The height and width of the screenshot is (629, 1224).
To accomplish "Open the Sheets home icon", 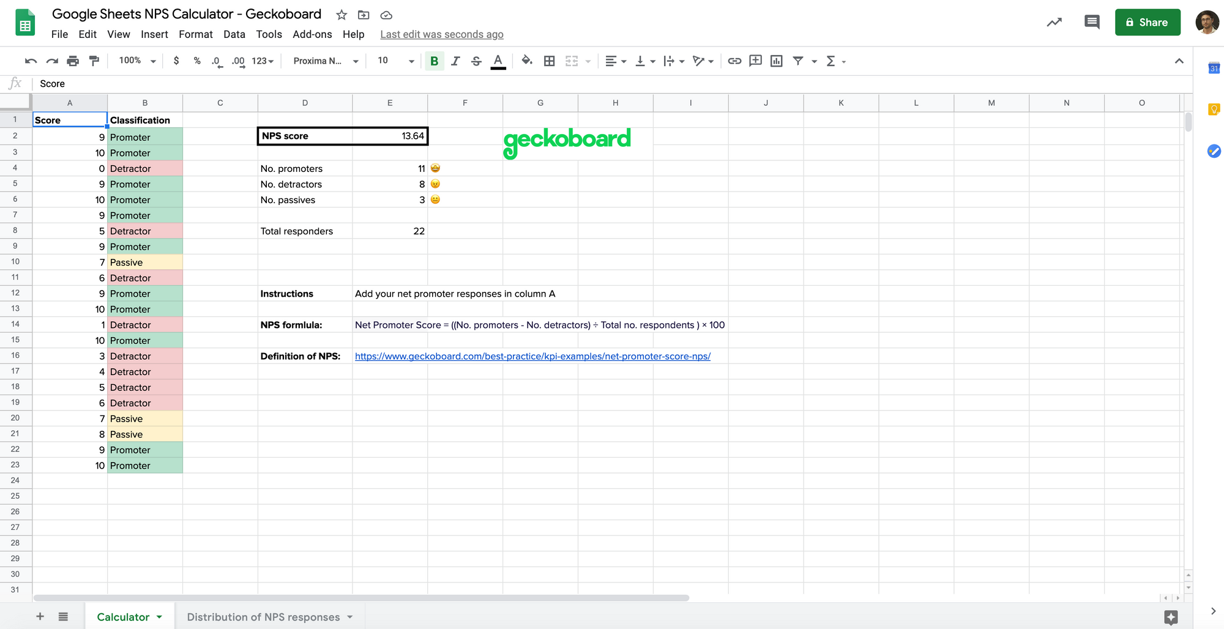I will click(25, 23).
